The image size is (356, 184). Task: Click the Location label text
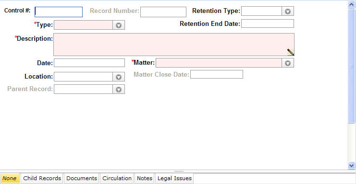38,77
